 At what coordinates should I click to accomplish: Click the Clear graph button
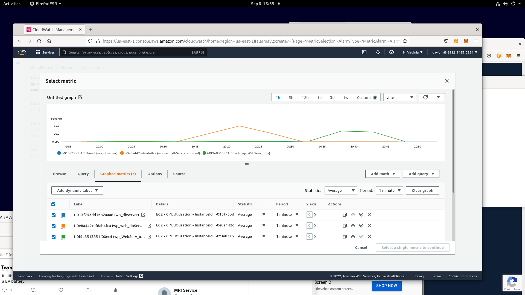tap(422, 190)
